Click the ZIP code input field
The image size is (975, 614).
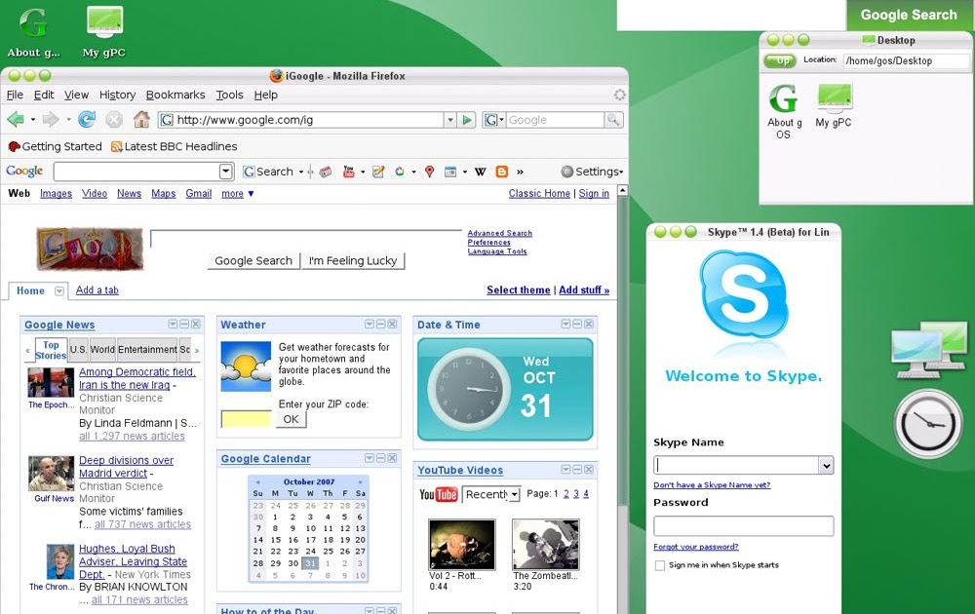point(247,419)
